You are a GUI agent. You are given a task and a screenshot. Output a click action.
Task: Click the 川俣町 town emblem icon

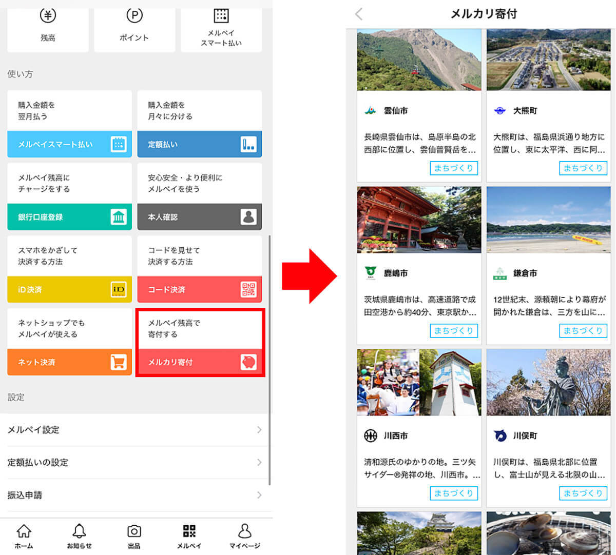pos(499,435)
